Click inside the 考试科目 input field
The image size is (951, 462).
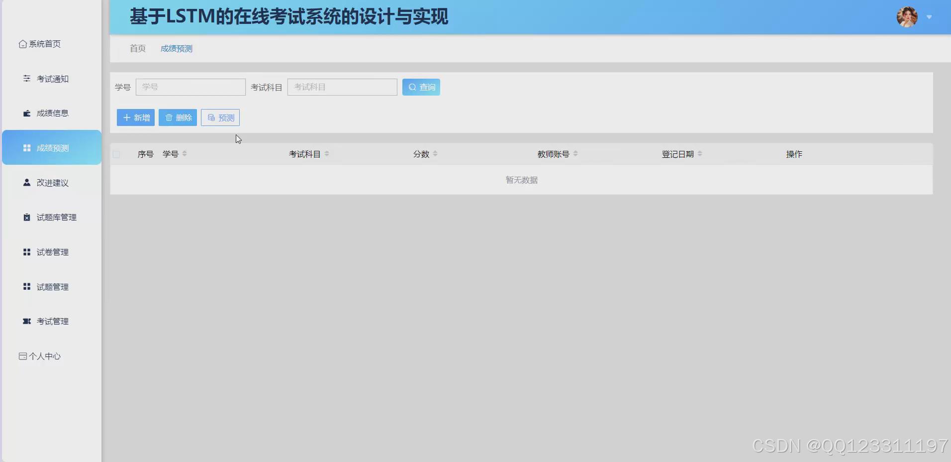coord(342,87)
